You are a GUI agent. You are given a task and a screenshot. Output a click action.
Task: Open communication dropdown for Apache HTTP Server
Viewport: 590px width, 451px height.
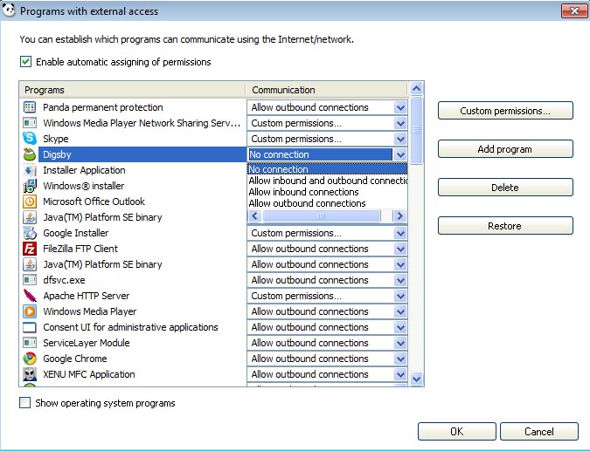pos(400,296)
